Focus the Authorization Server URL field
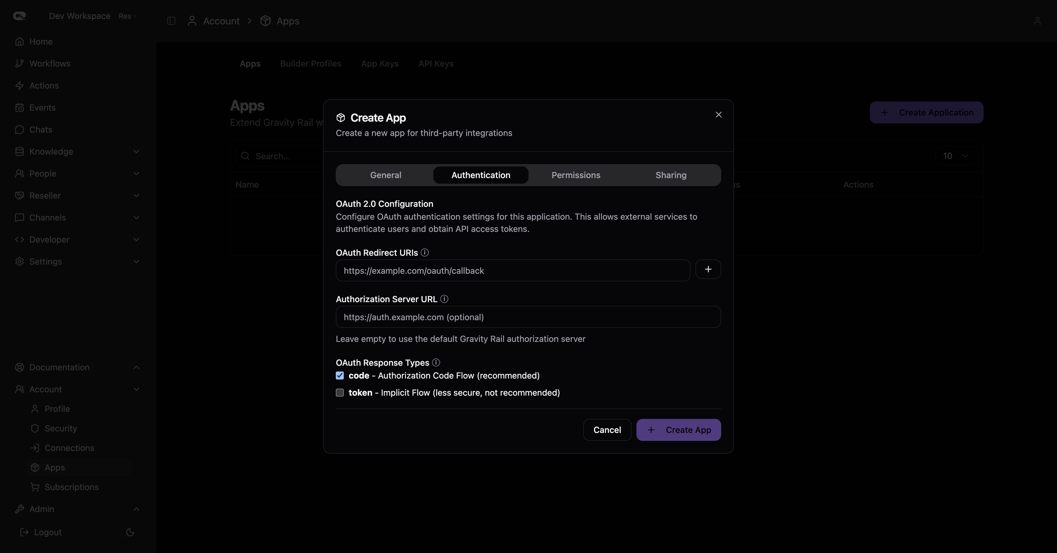Viewport: 1057px width, 553px height. click(528, 317)
